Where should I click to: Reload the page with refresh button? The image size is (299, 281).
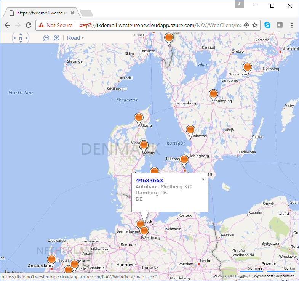(28, 25)
